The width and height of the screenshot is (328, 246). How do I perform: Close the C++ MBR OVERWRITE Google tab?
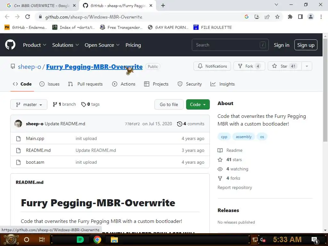tap(74, 6)
